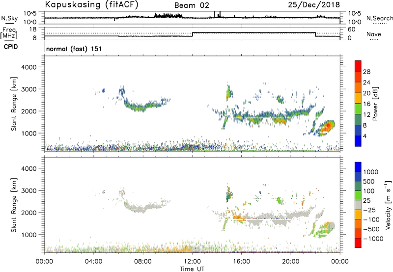Click the CPID row label

(x=11, y=47)
